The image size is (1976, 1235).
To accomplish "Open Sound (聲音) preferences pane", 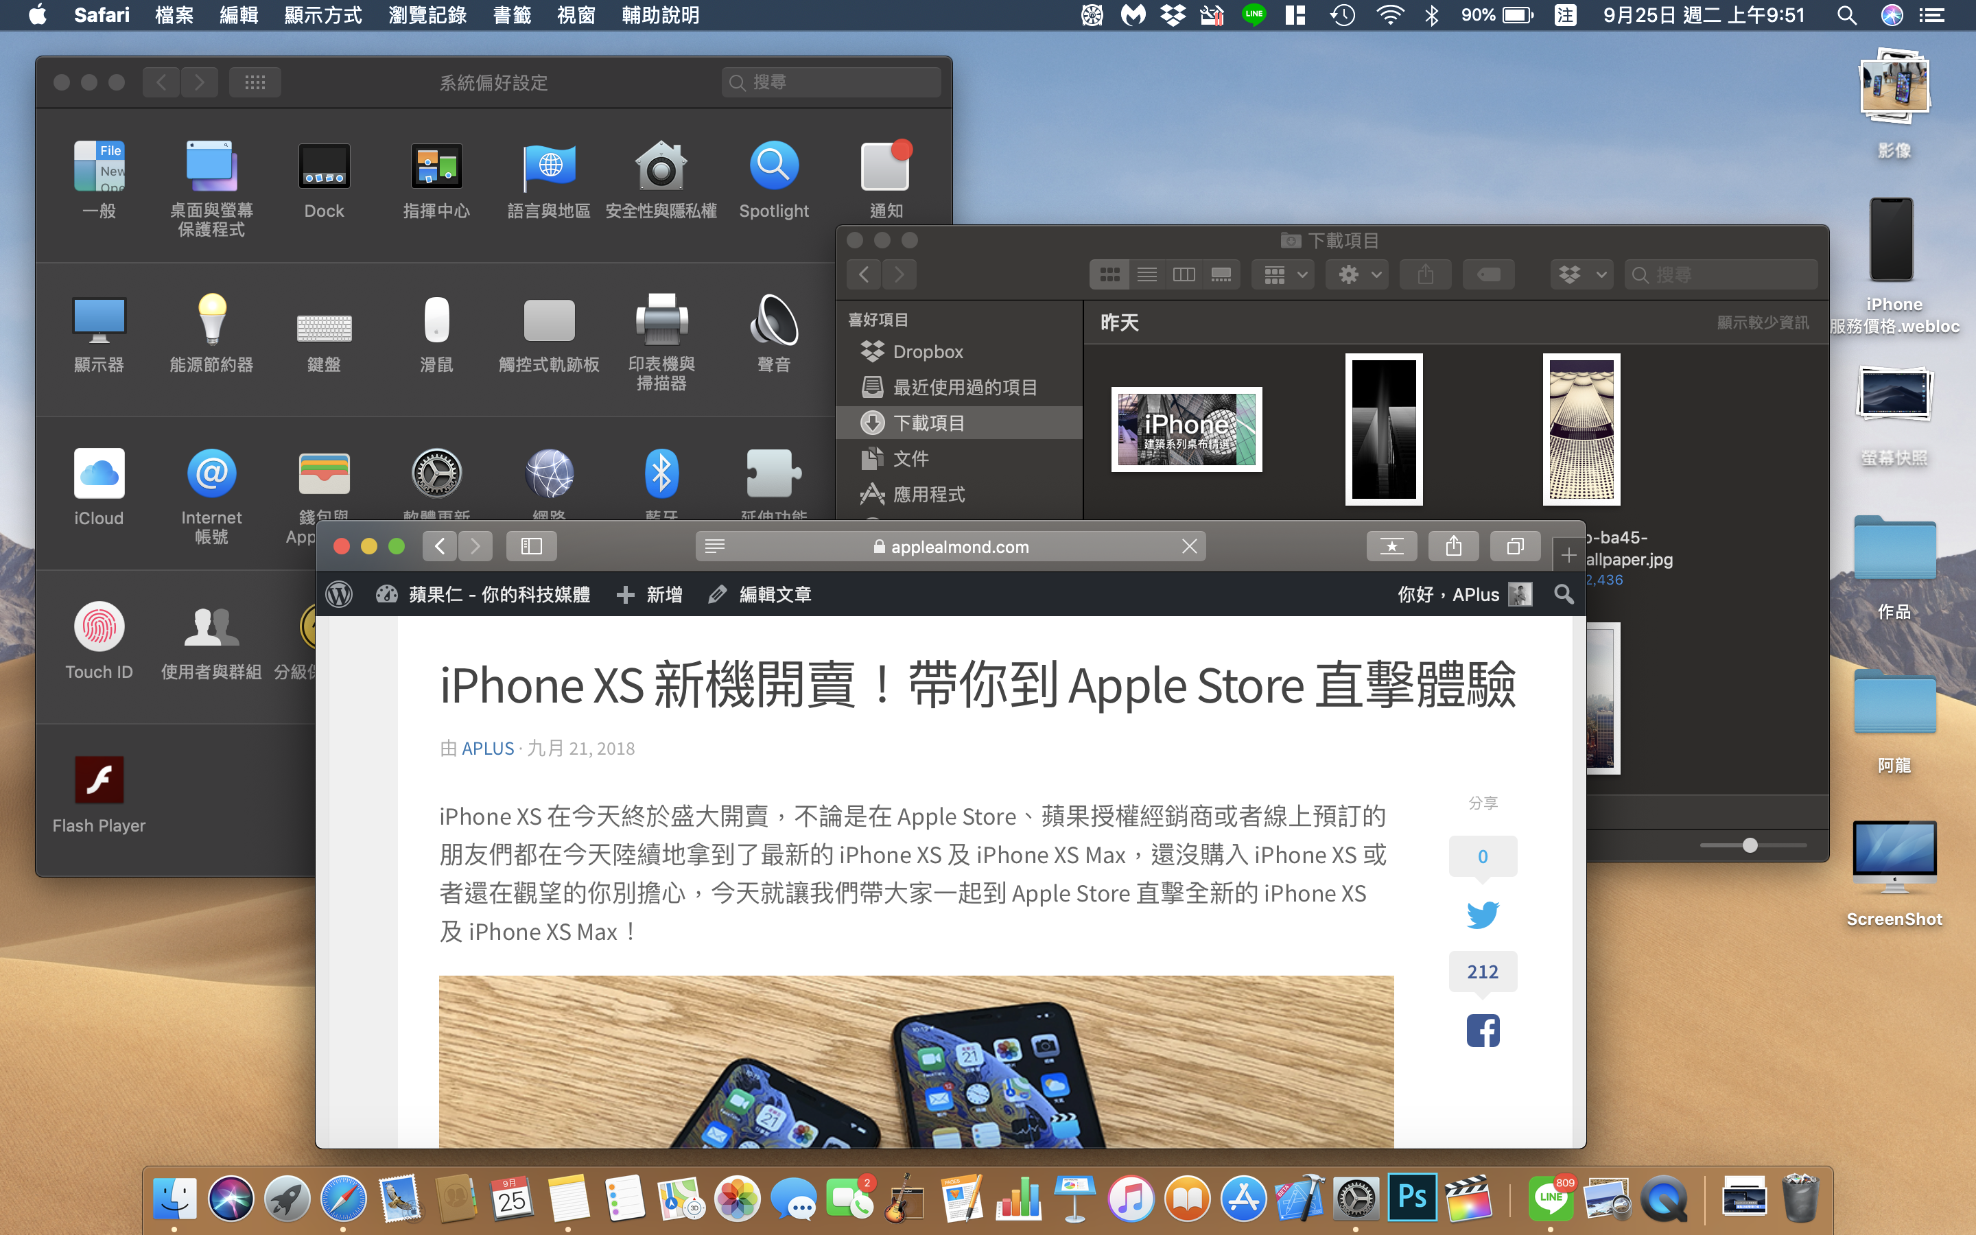I will point(773,334).
